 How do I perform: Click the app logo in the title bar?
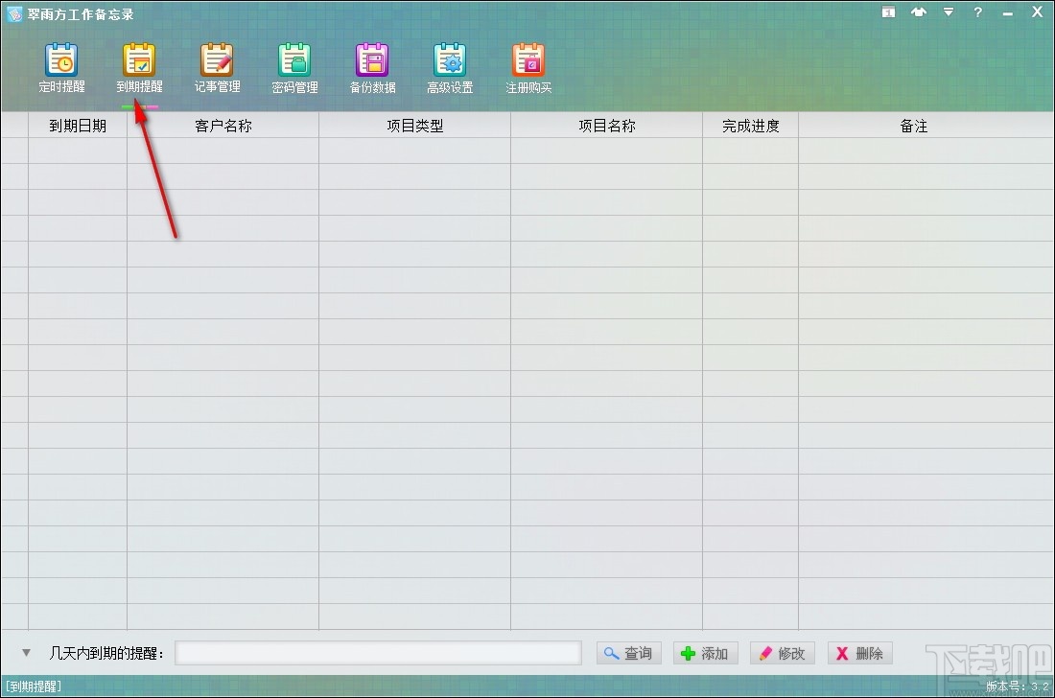(13, 14)
